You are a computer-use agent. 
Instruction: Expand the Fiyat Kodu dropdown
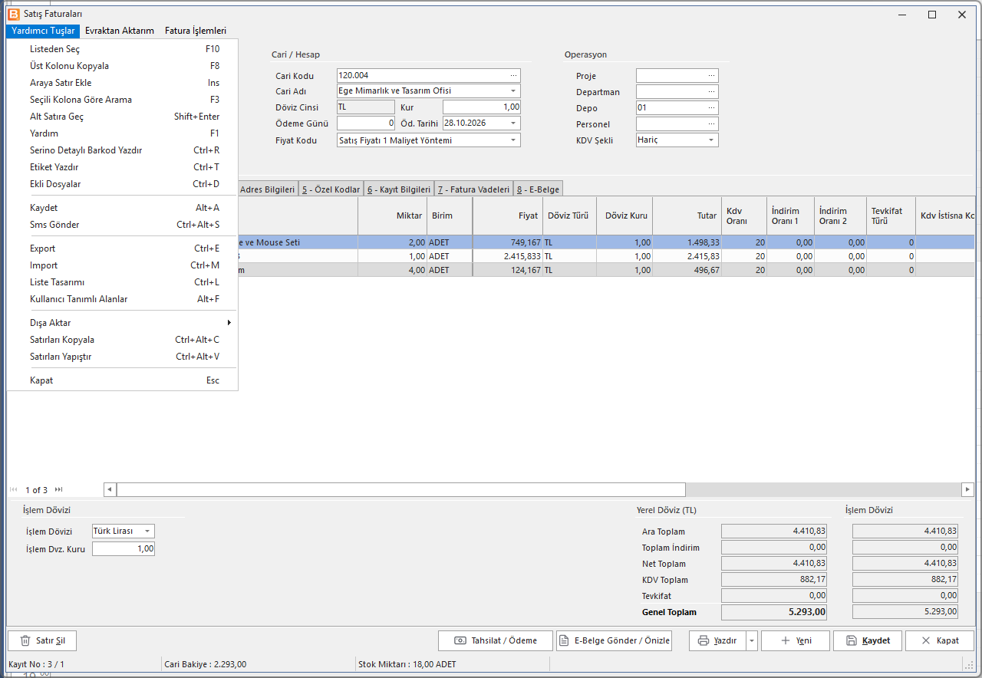pyautogui.click(x=514, y=140)
